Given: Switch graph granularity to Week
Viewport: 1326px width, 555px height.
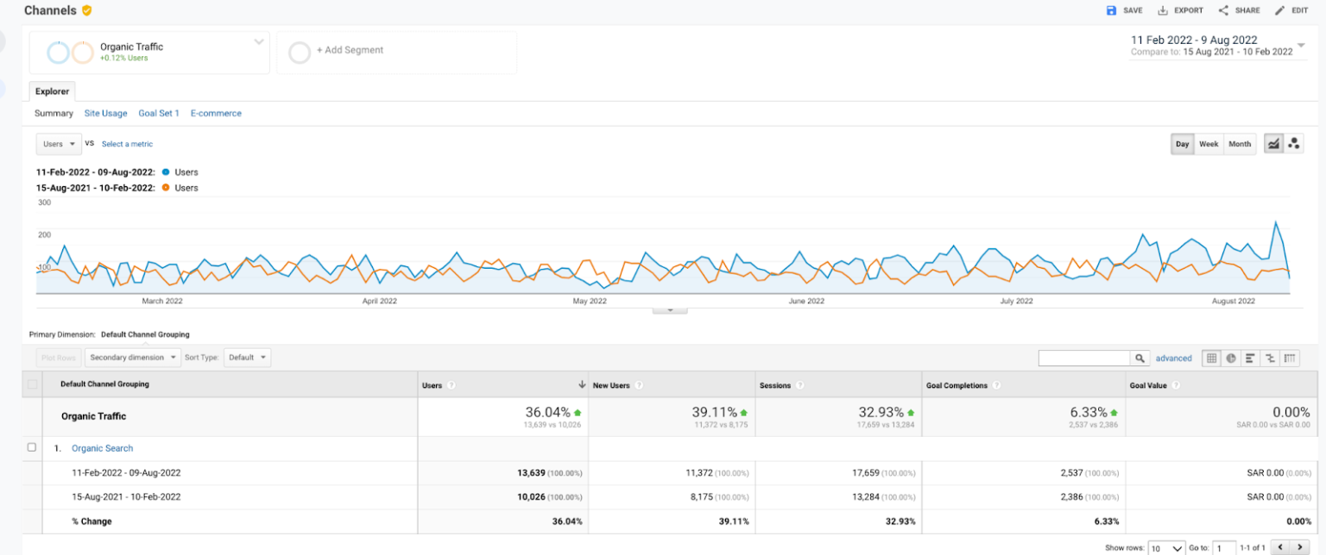Looking at the screenshot, I should point(1209,144).
